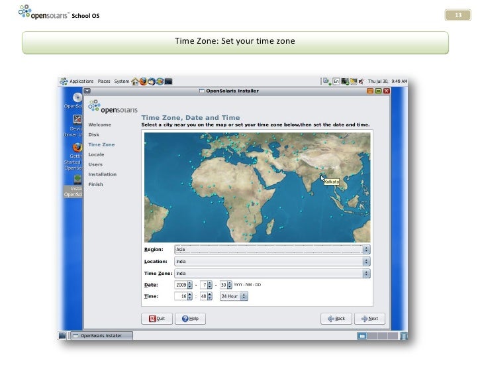Click the Package Manager panel icon
Screen dimensions: 482x373
160,81
